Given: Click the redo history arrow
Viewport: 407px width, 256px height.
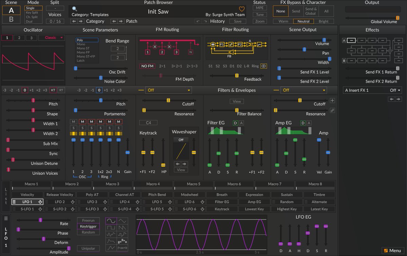Looking at the screenshot, I should (x=205, y=21).
